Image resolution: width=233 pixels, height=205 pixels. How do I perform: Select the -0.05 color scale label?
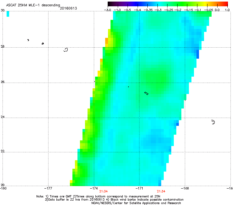(x=208, y=10)
